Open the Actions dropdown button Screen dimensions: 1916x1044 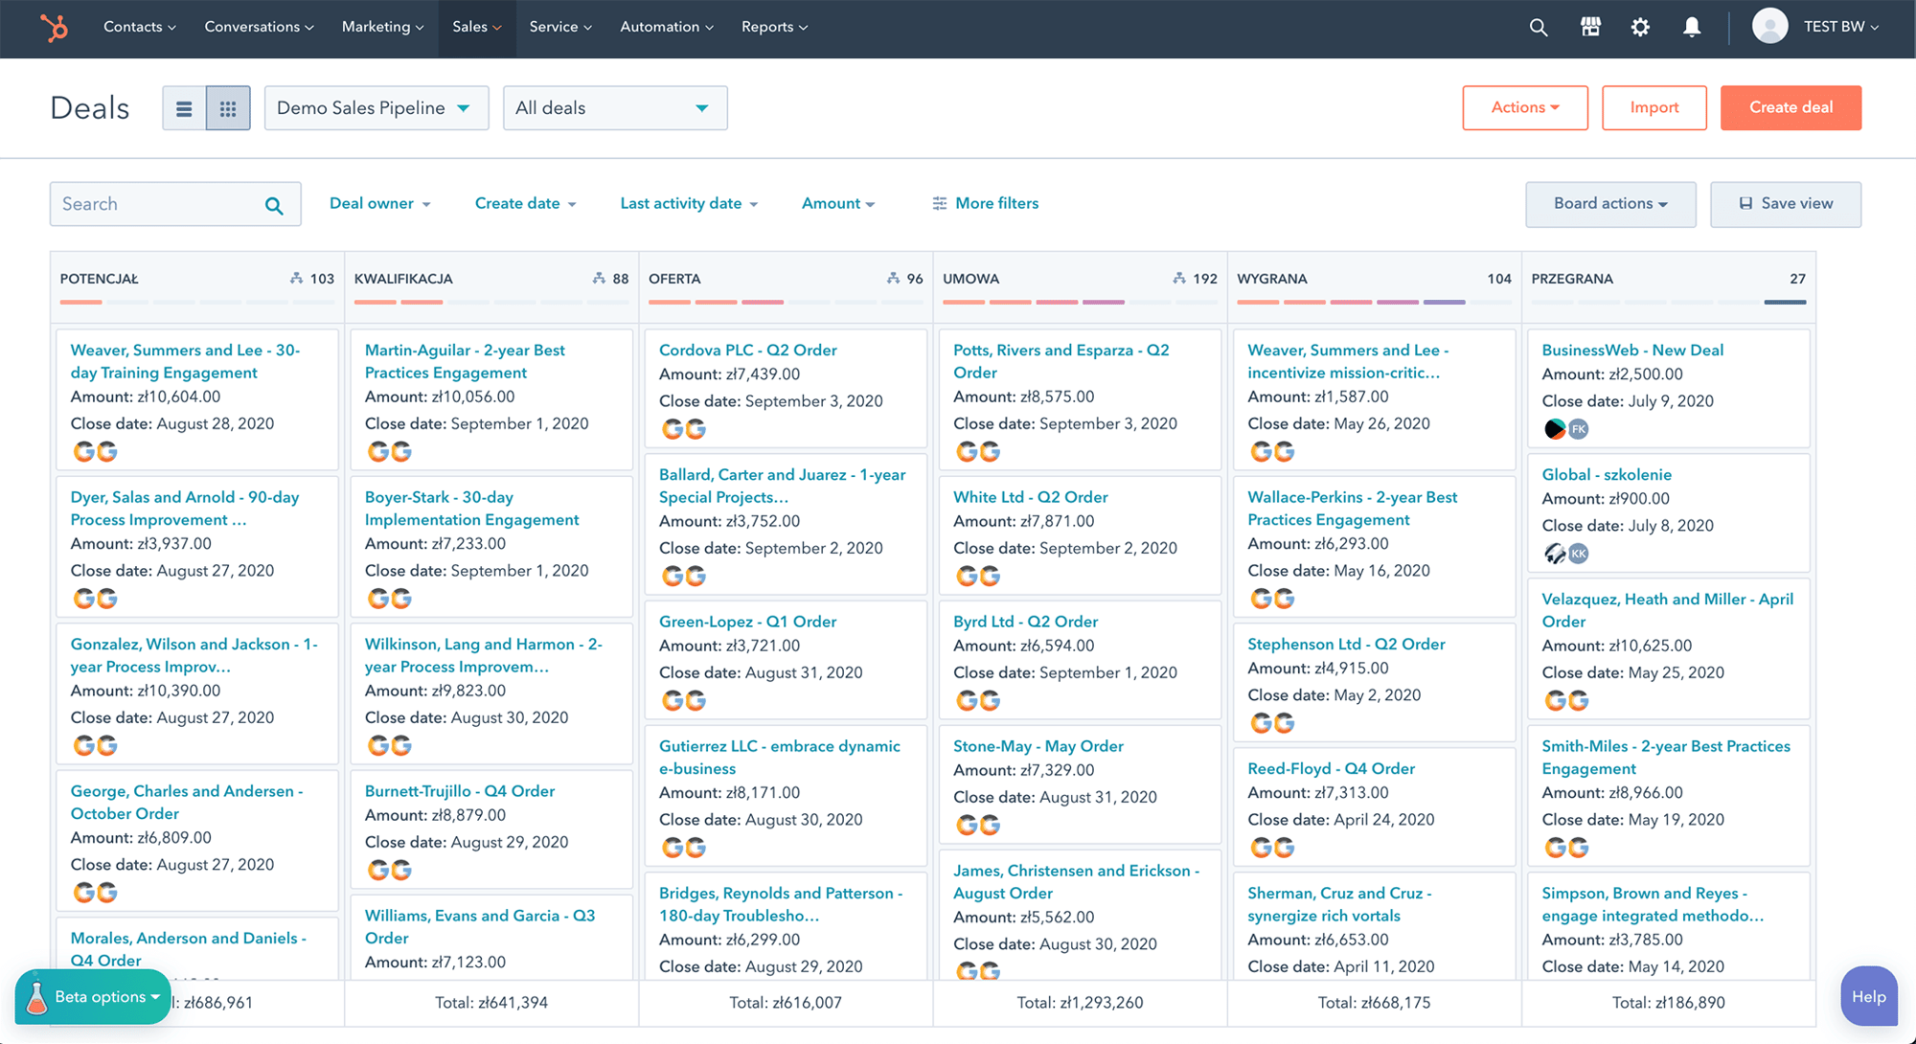tap(1525, 107)
